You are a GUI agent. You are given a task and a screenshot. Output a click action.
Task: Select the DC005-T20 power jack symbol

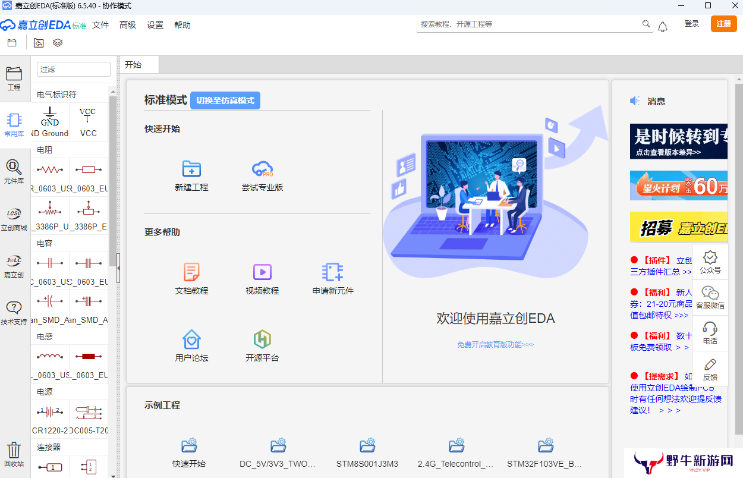88,418
